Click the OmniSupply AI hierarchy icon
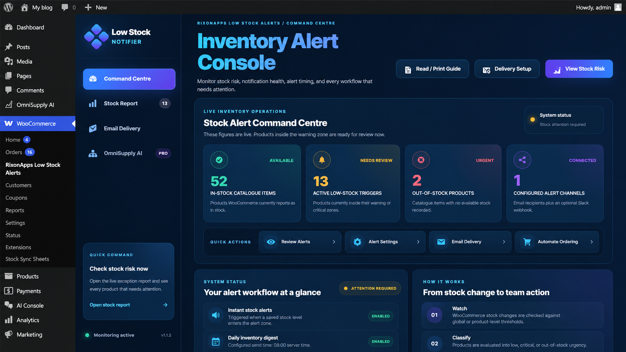The height and width of the screenshot is (352, 626). pyautogui.click(x=93, y=153)
